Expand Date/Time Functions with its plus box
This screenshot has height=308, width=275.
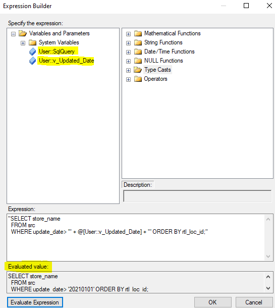click(128, 52)
